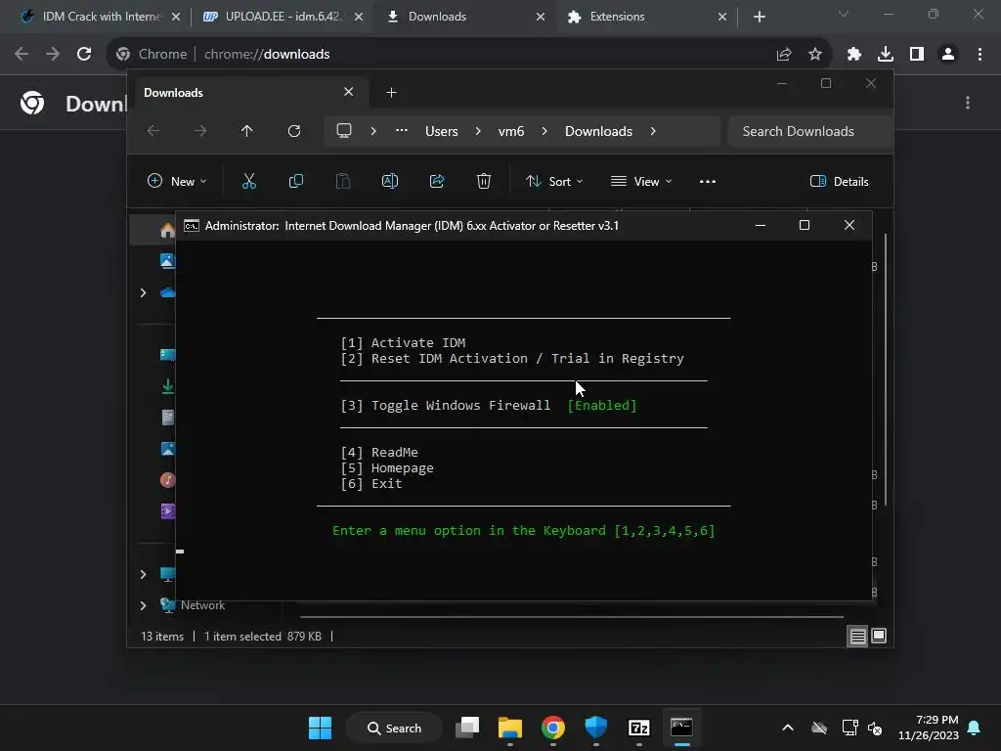Select Network in navigation pane
Image resolution: width=1001 pixels, height=751 pixels.
click(202, 605)
